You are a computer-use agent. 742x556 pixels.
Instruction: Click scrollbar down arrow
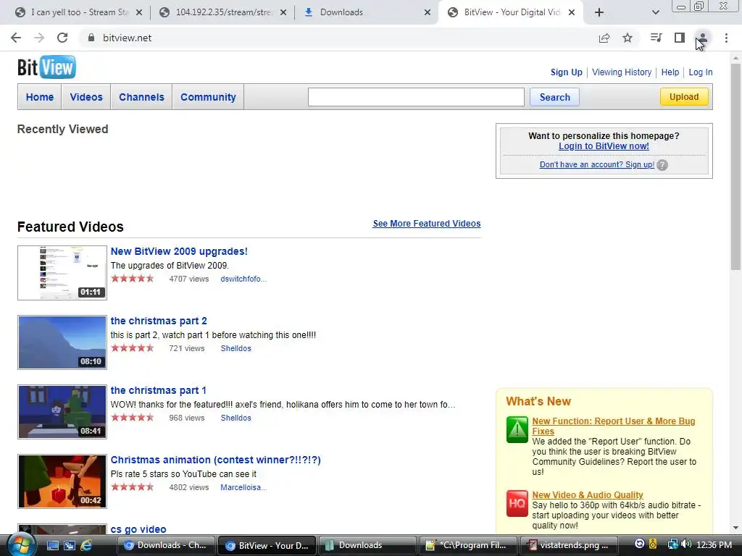735,528
